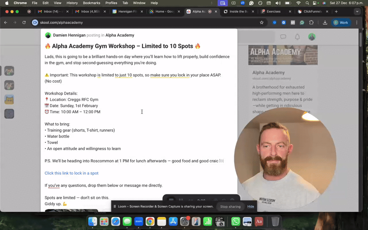Open the Bookmarks menu
The height and width of the screenshot is (230, 368).
coord(91,3)
